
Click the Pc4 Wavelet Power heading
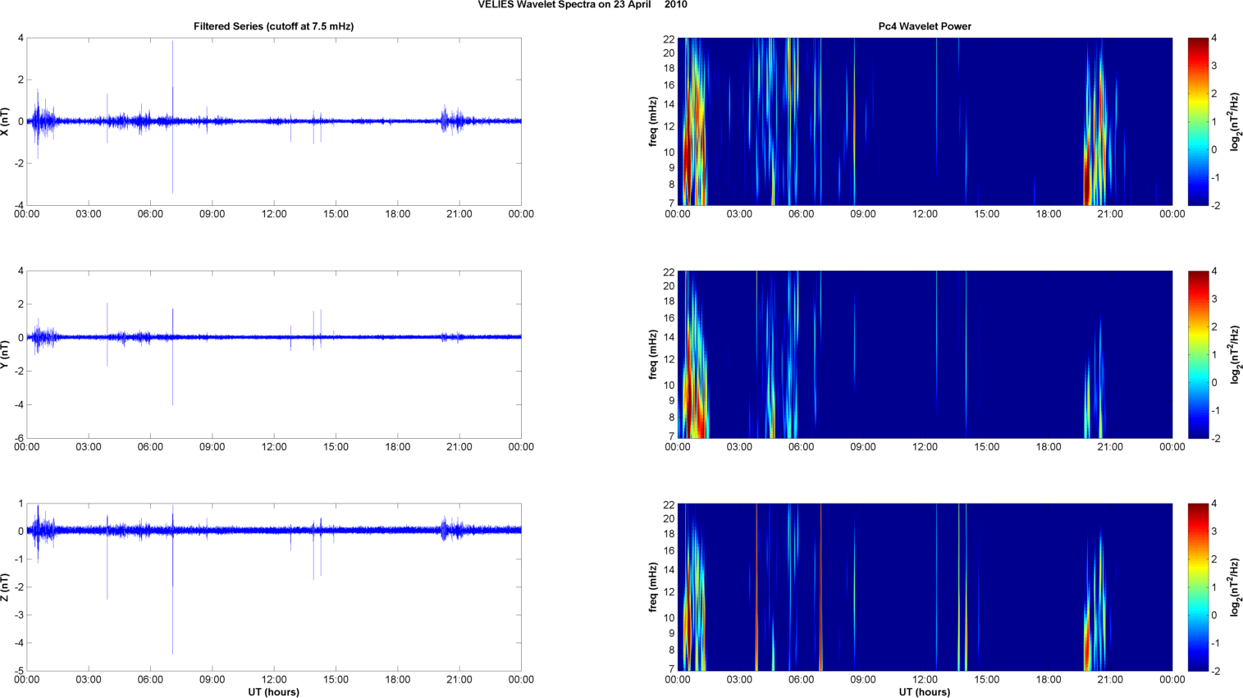pos(925,26)
